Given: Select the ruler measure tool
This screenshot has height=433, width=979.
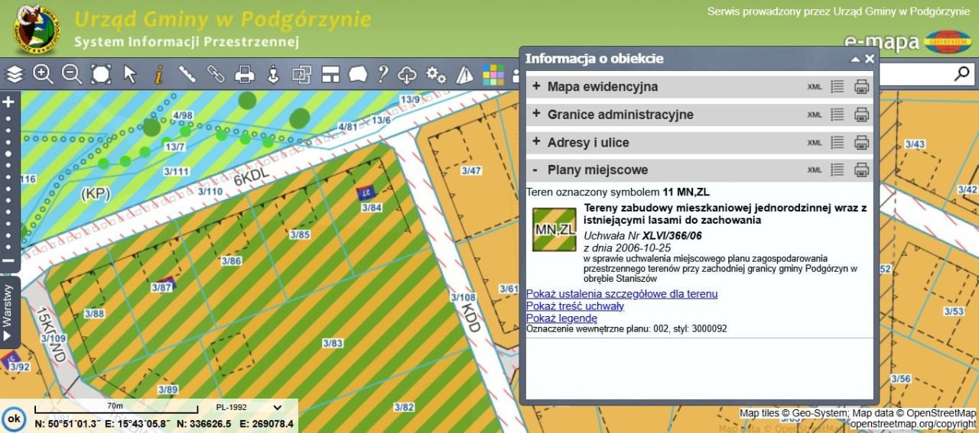Looking at the screenshot, I should [x=187, y=74].
